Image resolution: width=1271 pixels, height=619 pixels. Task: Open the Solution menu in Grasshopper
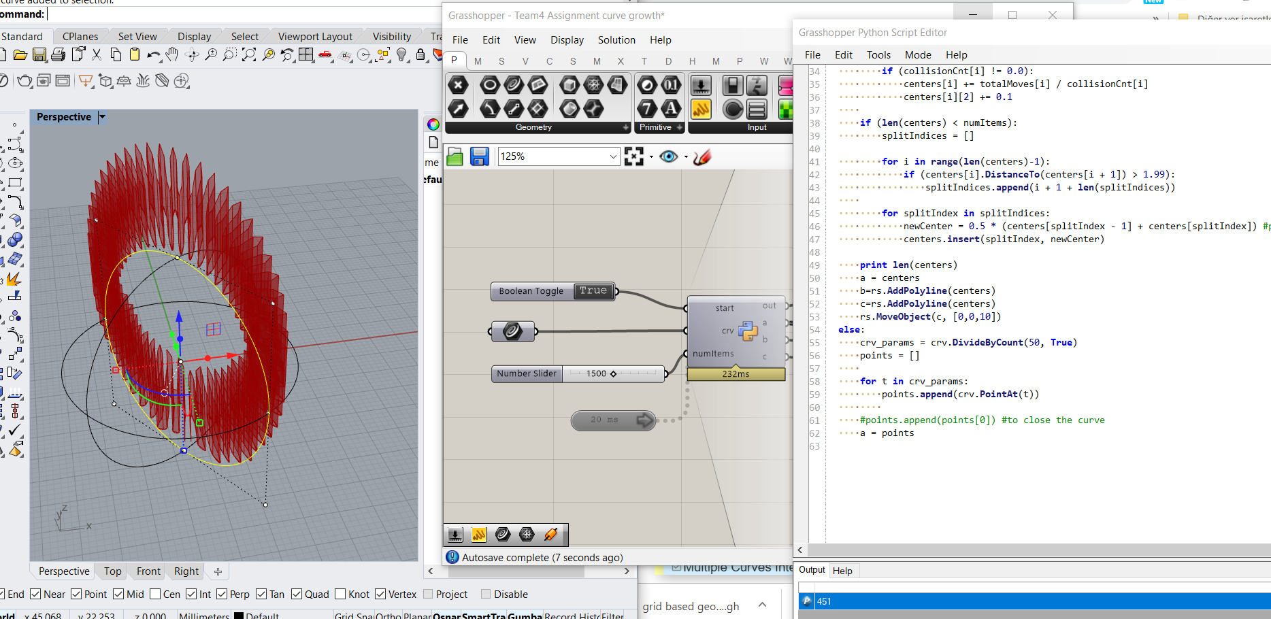pyautogui.click(x=616, y=40)
